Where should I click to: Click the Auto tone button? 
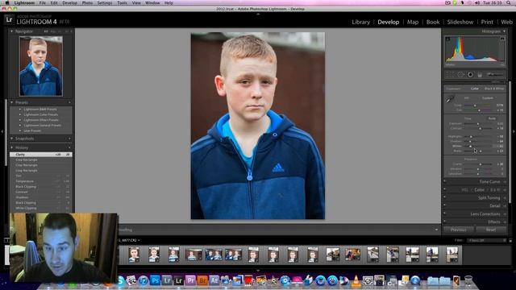click(492, 118)
